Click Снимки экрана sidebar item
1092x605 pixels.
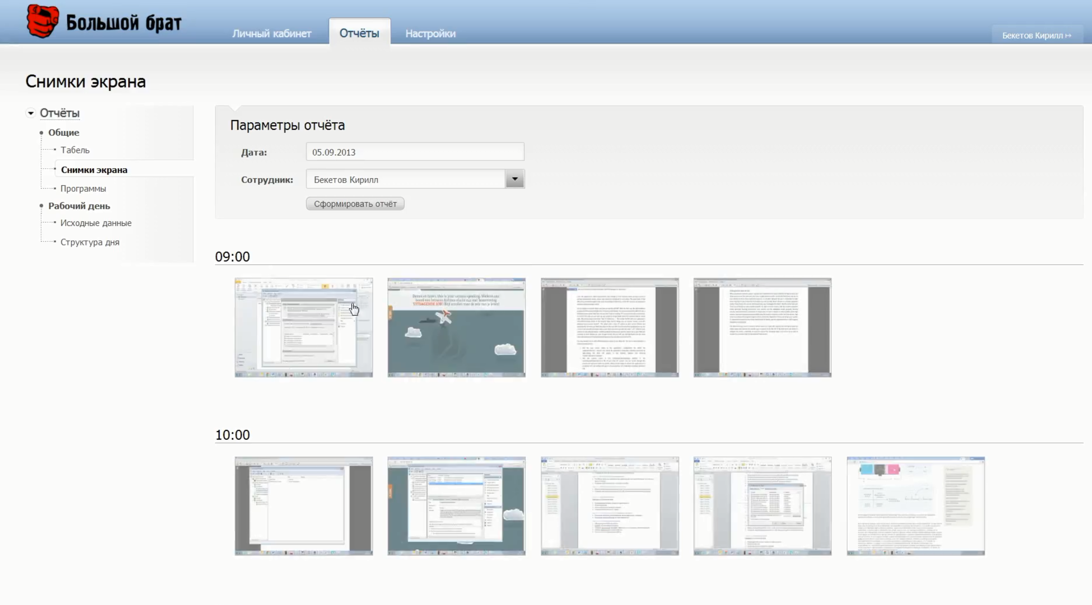coord(94,170)
